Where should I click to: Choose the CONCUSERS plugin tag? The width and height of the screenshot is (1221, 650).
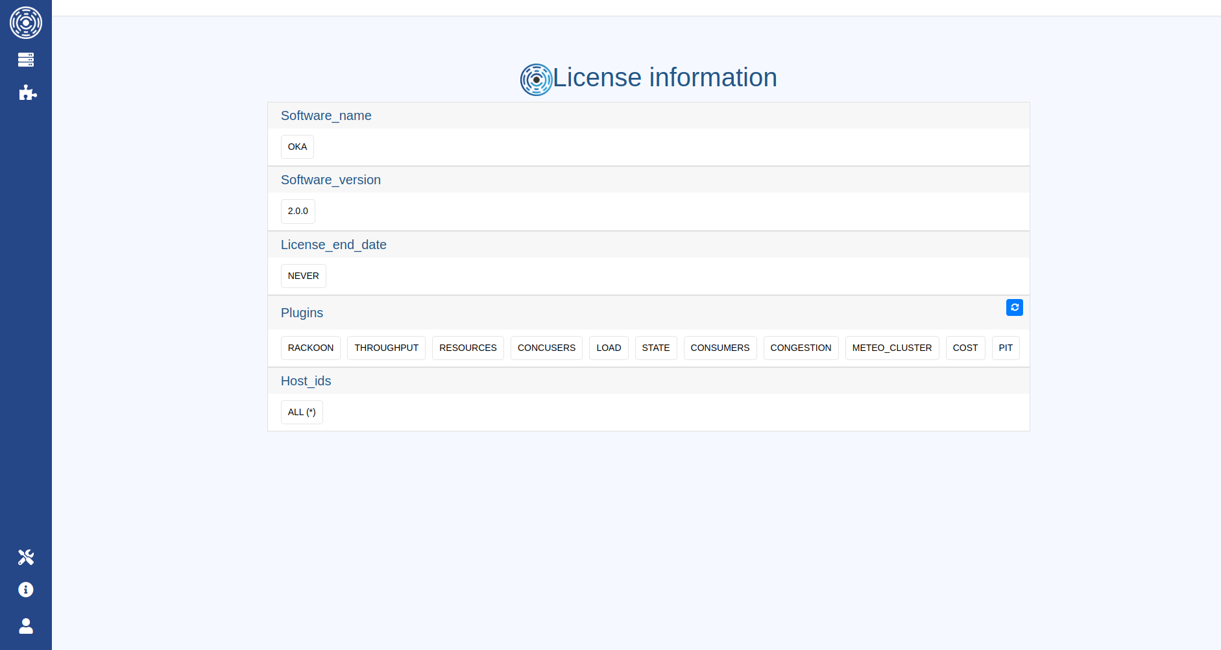click(546, 348)
